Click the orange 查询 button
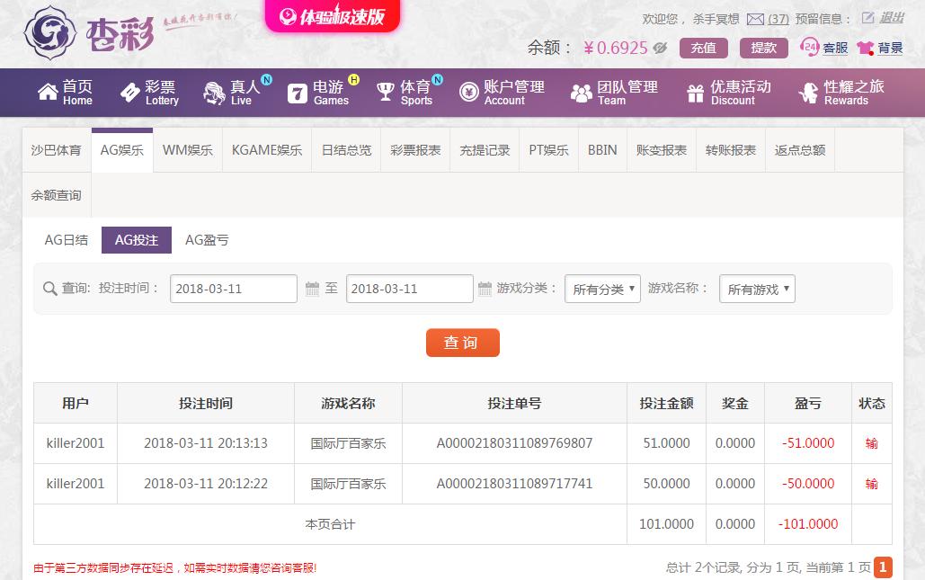 coord(462,343)
